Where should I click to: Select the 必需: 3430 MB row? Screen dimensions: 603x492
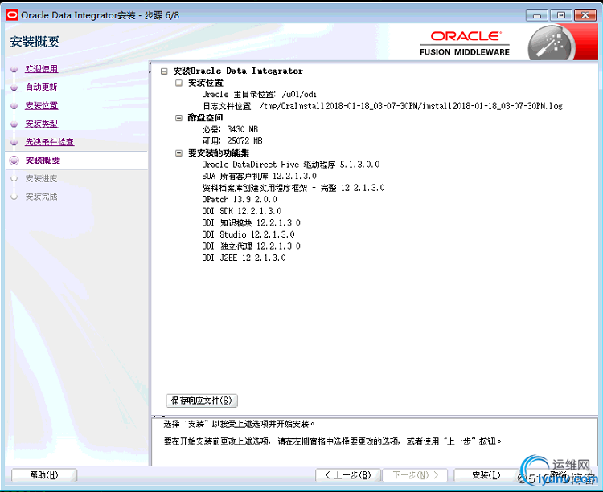(x=230, y=129)
